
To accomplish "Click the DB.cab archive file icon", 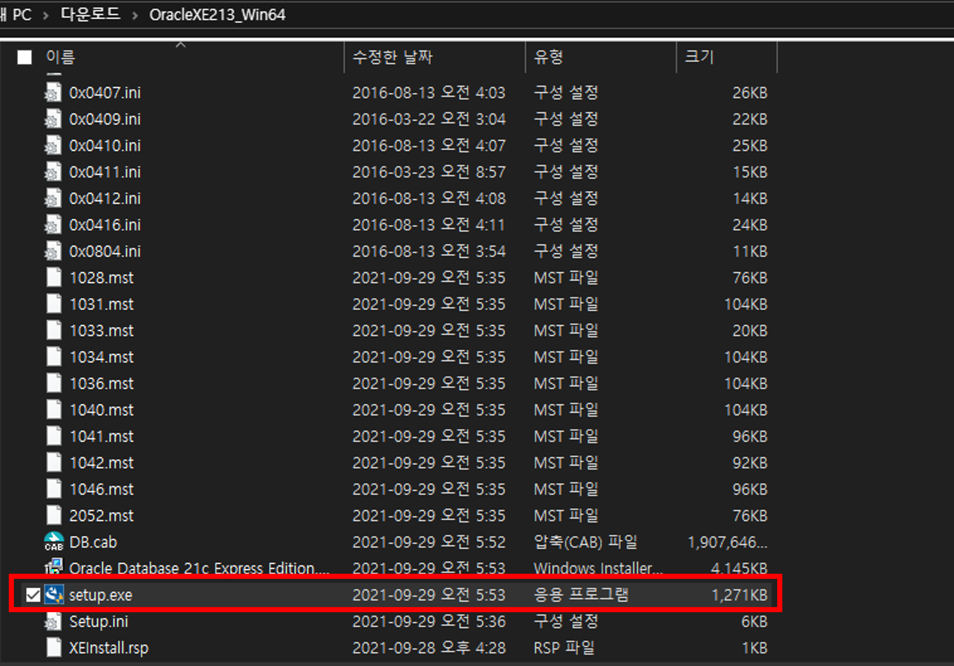I will (53, 542).
